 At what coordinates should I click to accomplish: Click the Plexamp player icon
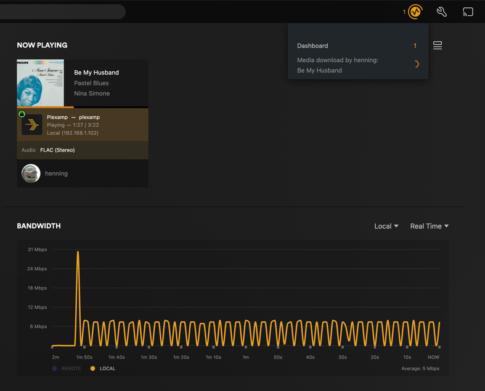click(32, 124)
